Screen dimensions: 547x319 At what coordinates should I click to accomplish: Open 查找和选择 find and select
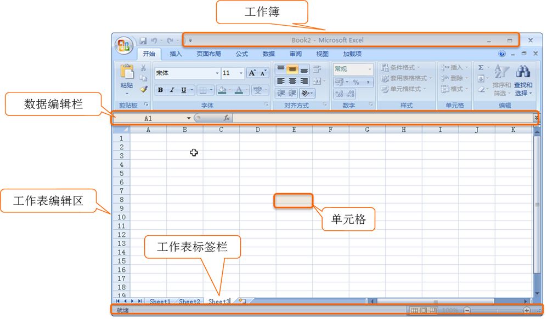pyautogui.click(x=523, y=80)
